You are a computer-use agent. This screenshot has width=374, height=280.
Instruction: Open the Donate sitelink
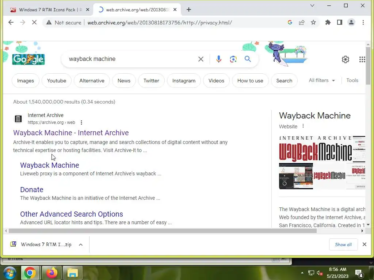[32, 190]
